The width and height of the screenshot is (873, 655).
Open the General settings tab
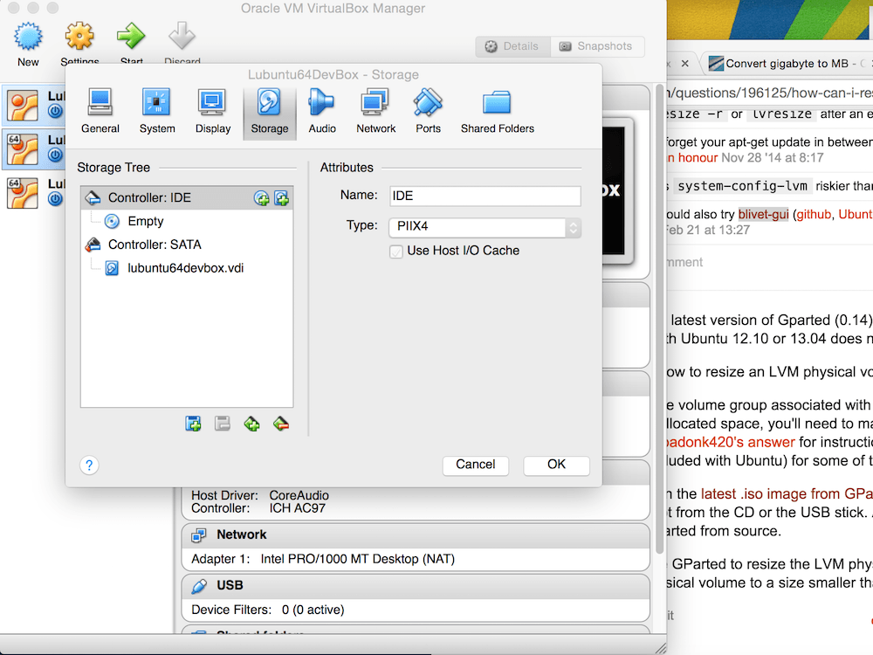(x=100, y=112)
